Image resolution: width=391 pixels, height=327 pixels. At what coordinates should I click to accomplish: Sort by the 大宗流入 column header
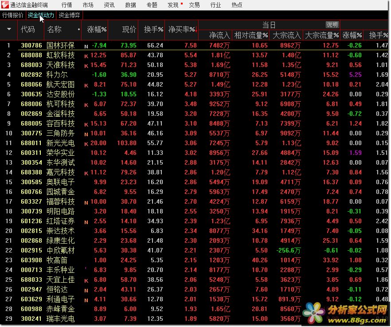287,35
